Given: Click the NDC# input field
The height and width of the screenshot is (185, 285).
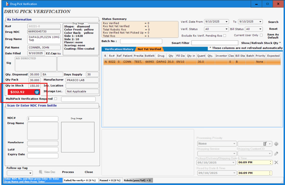Looking at the screenshot, I should point(43,119).
